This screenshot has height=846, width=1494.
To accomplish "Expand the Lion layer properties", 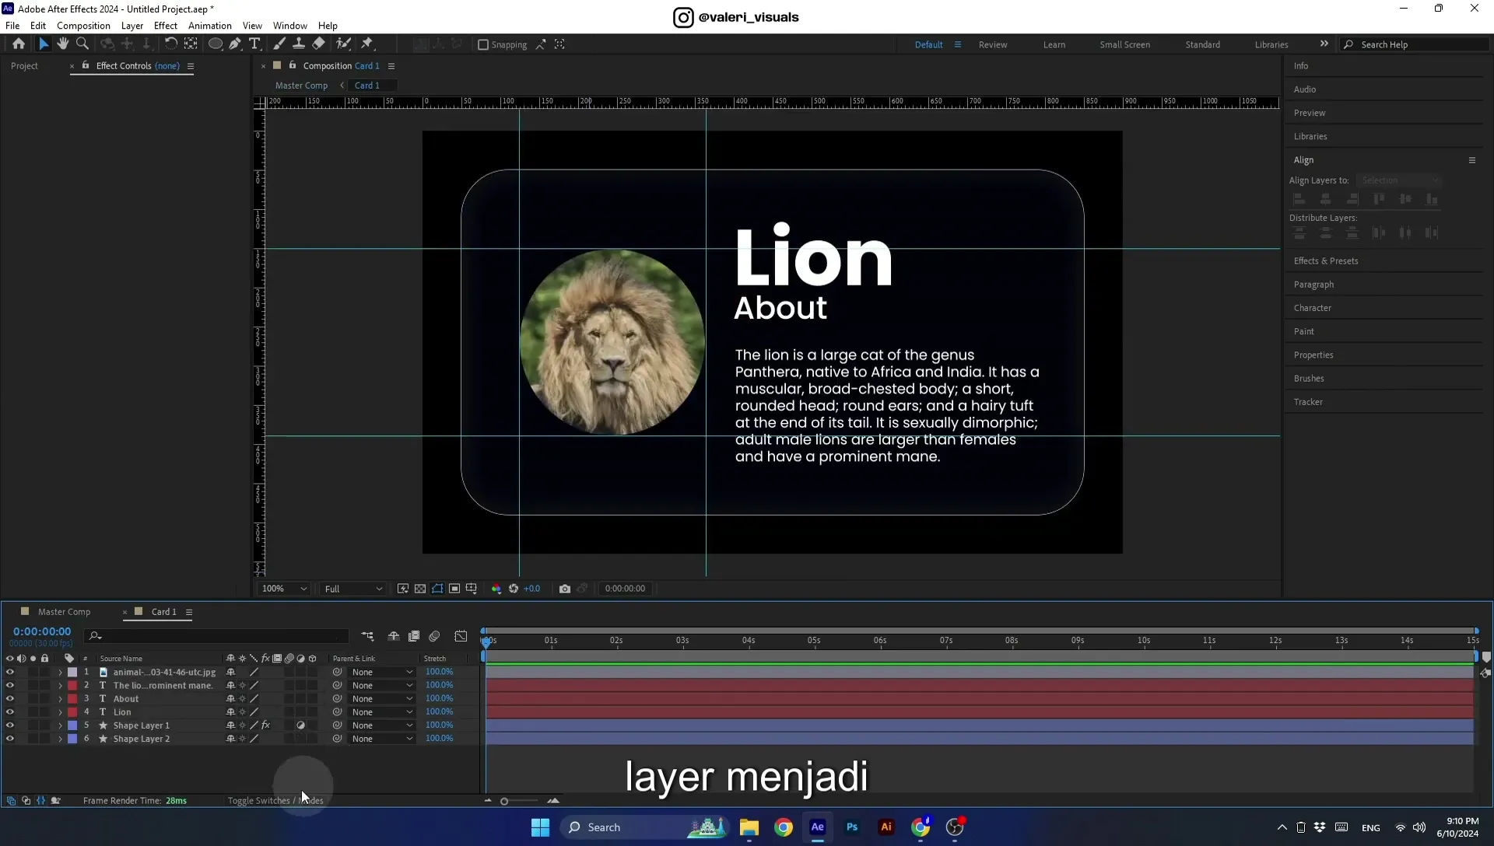I will tap(60, 712).
